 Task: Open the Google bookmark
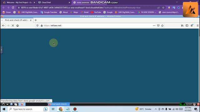pyautogui.click(x=108, y=12)
